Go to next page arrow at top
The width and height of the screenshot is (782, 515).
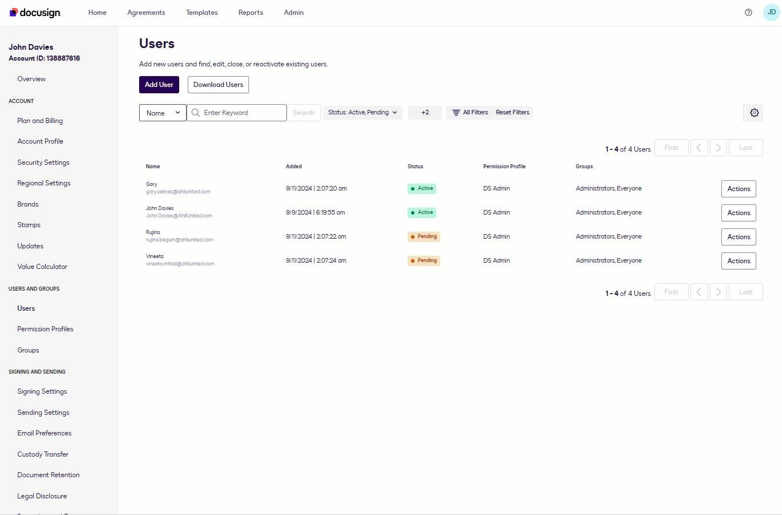point(718,148)
